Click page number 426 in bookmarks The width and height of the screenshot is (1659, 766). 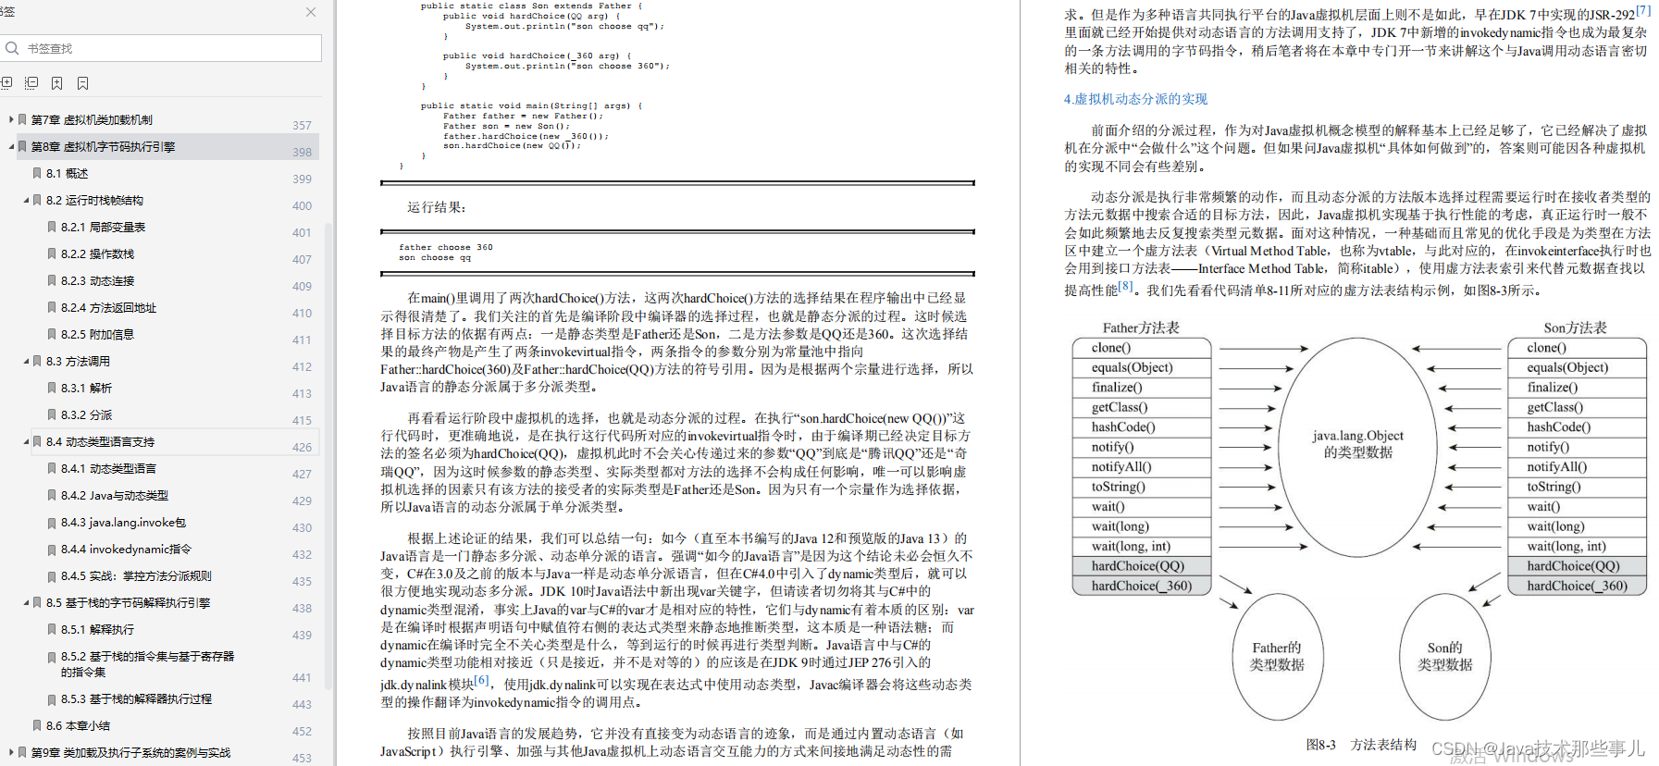point(302,447)
